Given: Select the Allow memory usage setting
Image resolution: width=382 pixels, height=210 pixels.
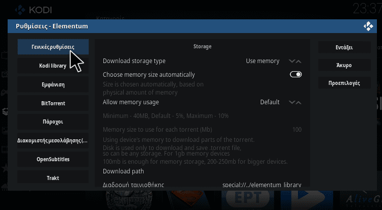Looking at the screenshot, I should (202, 102).
